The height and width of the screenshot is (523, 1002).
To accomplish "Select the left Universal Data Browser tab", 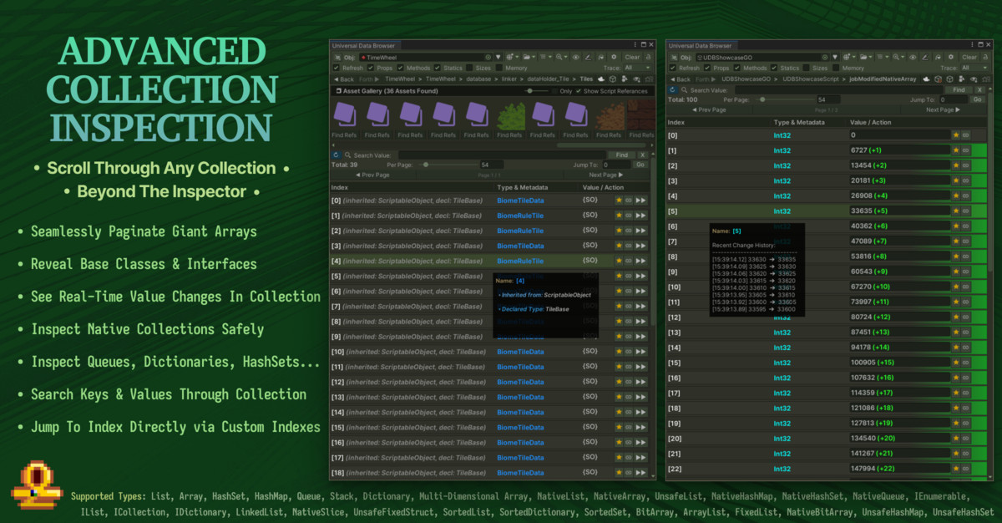I will tap(364, 45).
